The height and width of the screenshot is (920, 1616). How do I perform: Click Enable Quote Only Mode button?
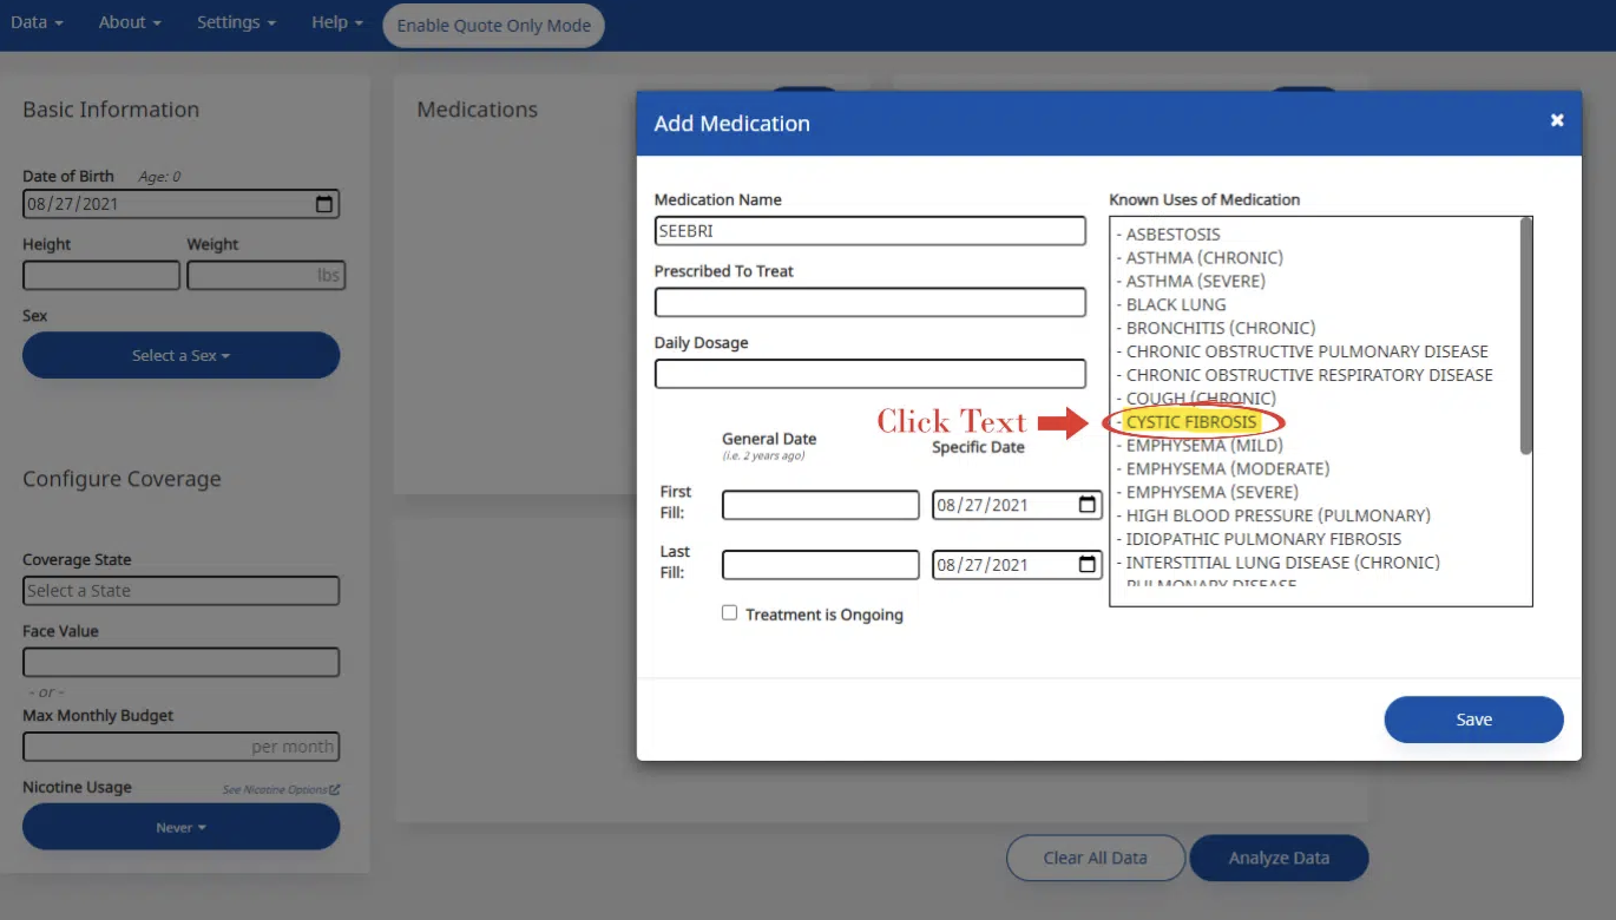pos(493,26)
